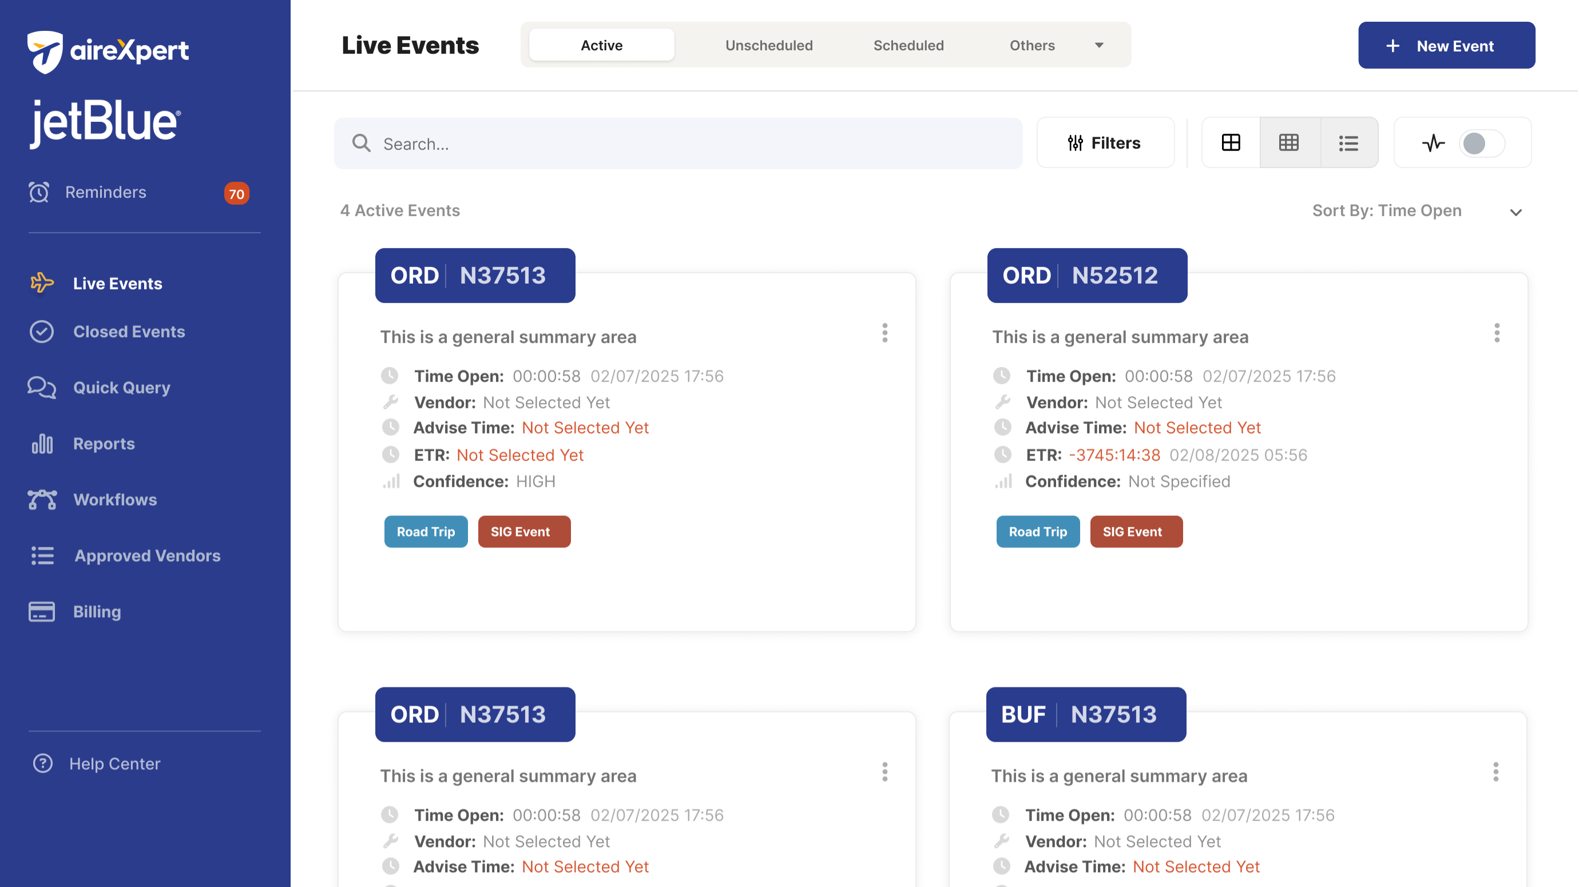The height and width of the screenshot is (887, 1579).
Task: Click ORD N52512 general summary text
Action: 1120,337
